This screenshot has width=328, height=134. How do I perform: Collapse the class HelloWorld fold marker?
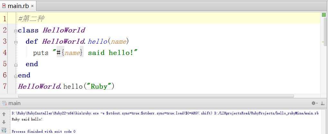click(16, 31)
